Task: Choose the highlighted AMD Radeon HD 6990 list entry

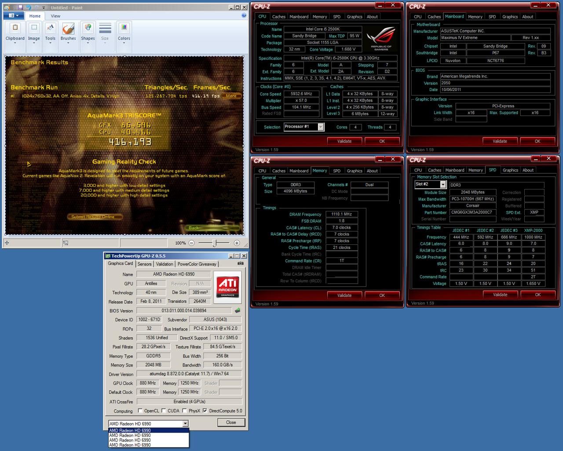Action: pos(149,430)
